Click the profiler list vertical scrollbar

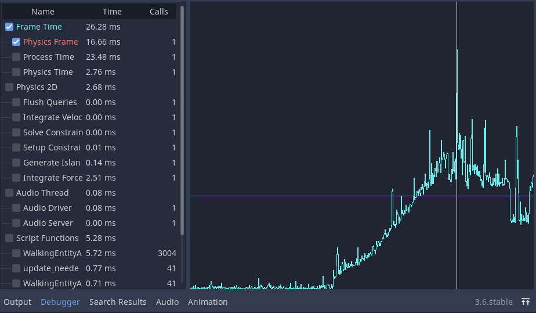[182, 116]
